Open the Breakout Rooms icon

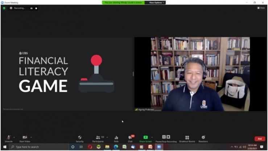click(187, 139)
